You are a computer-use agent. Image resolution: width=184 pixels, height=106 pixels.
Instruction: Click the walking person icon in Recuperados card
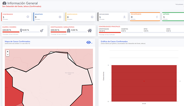pos(157,17)
